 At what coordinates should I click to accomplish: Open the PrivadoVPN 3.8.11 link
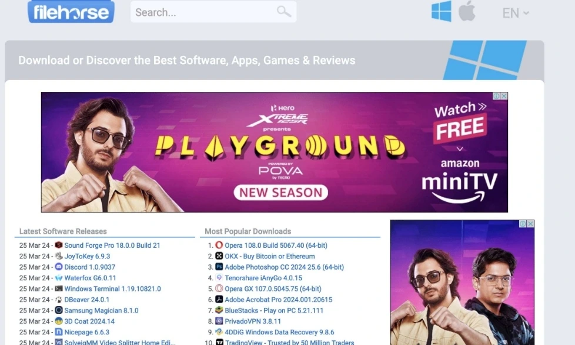(x=253, y=321)
